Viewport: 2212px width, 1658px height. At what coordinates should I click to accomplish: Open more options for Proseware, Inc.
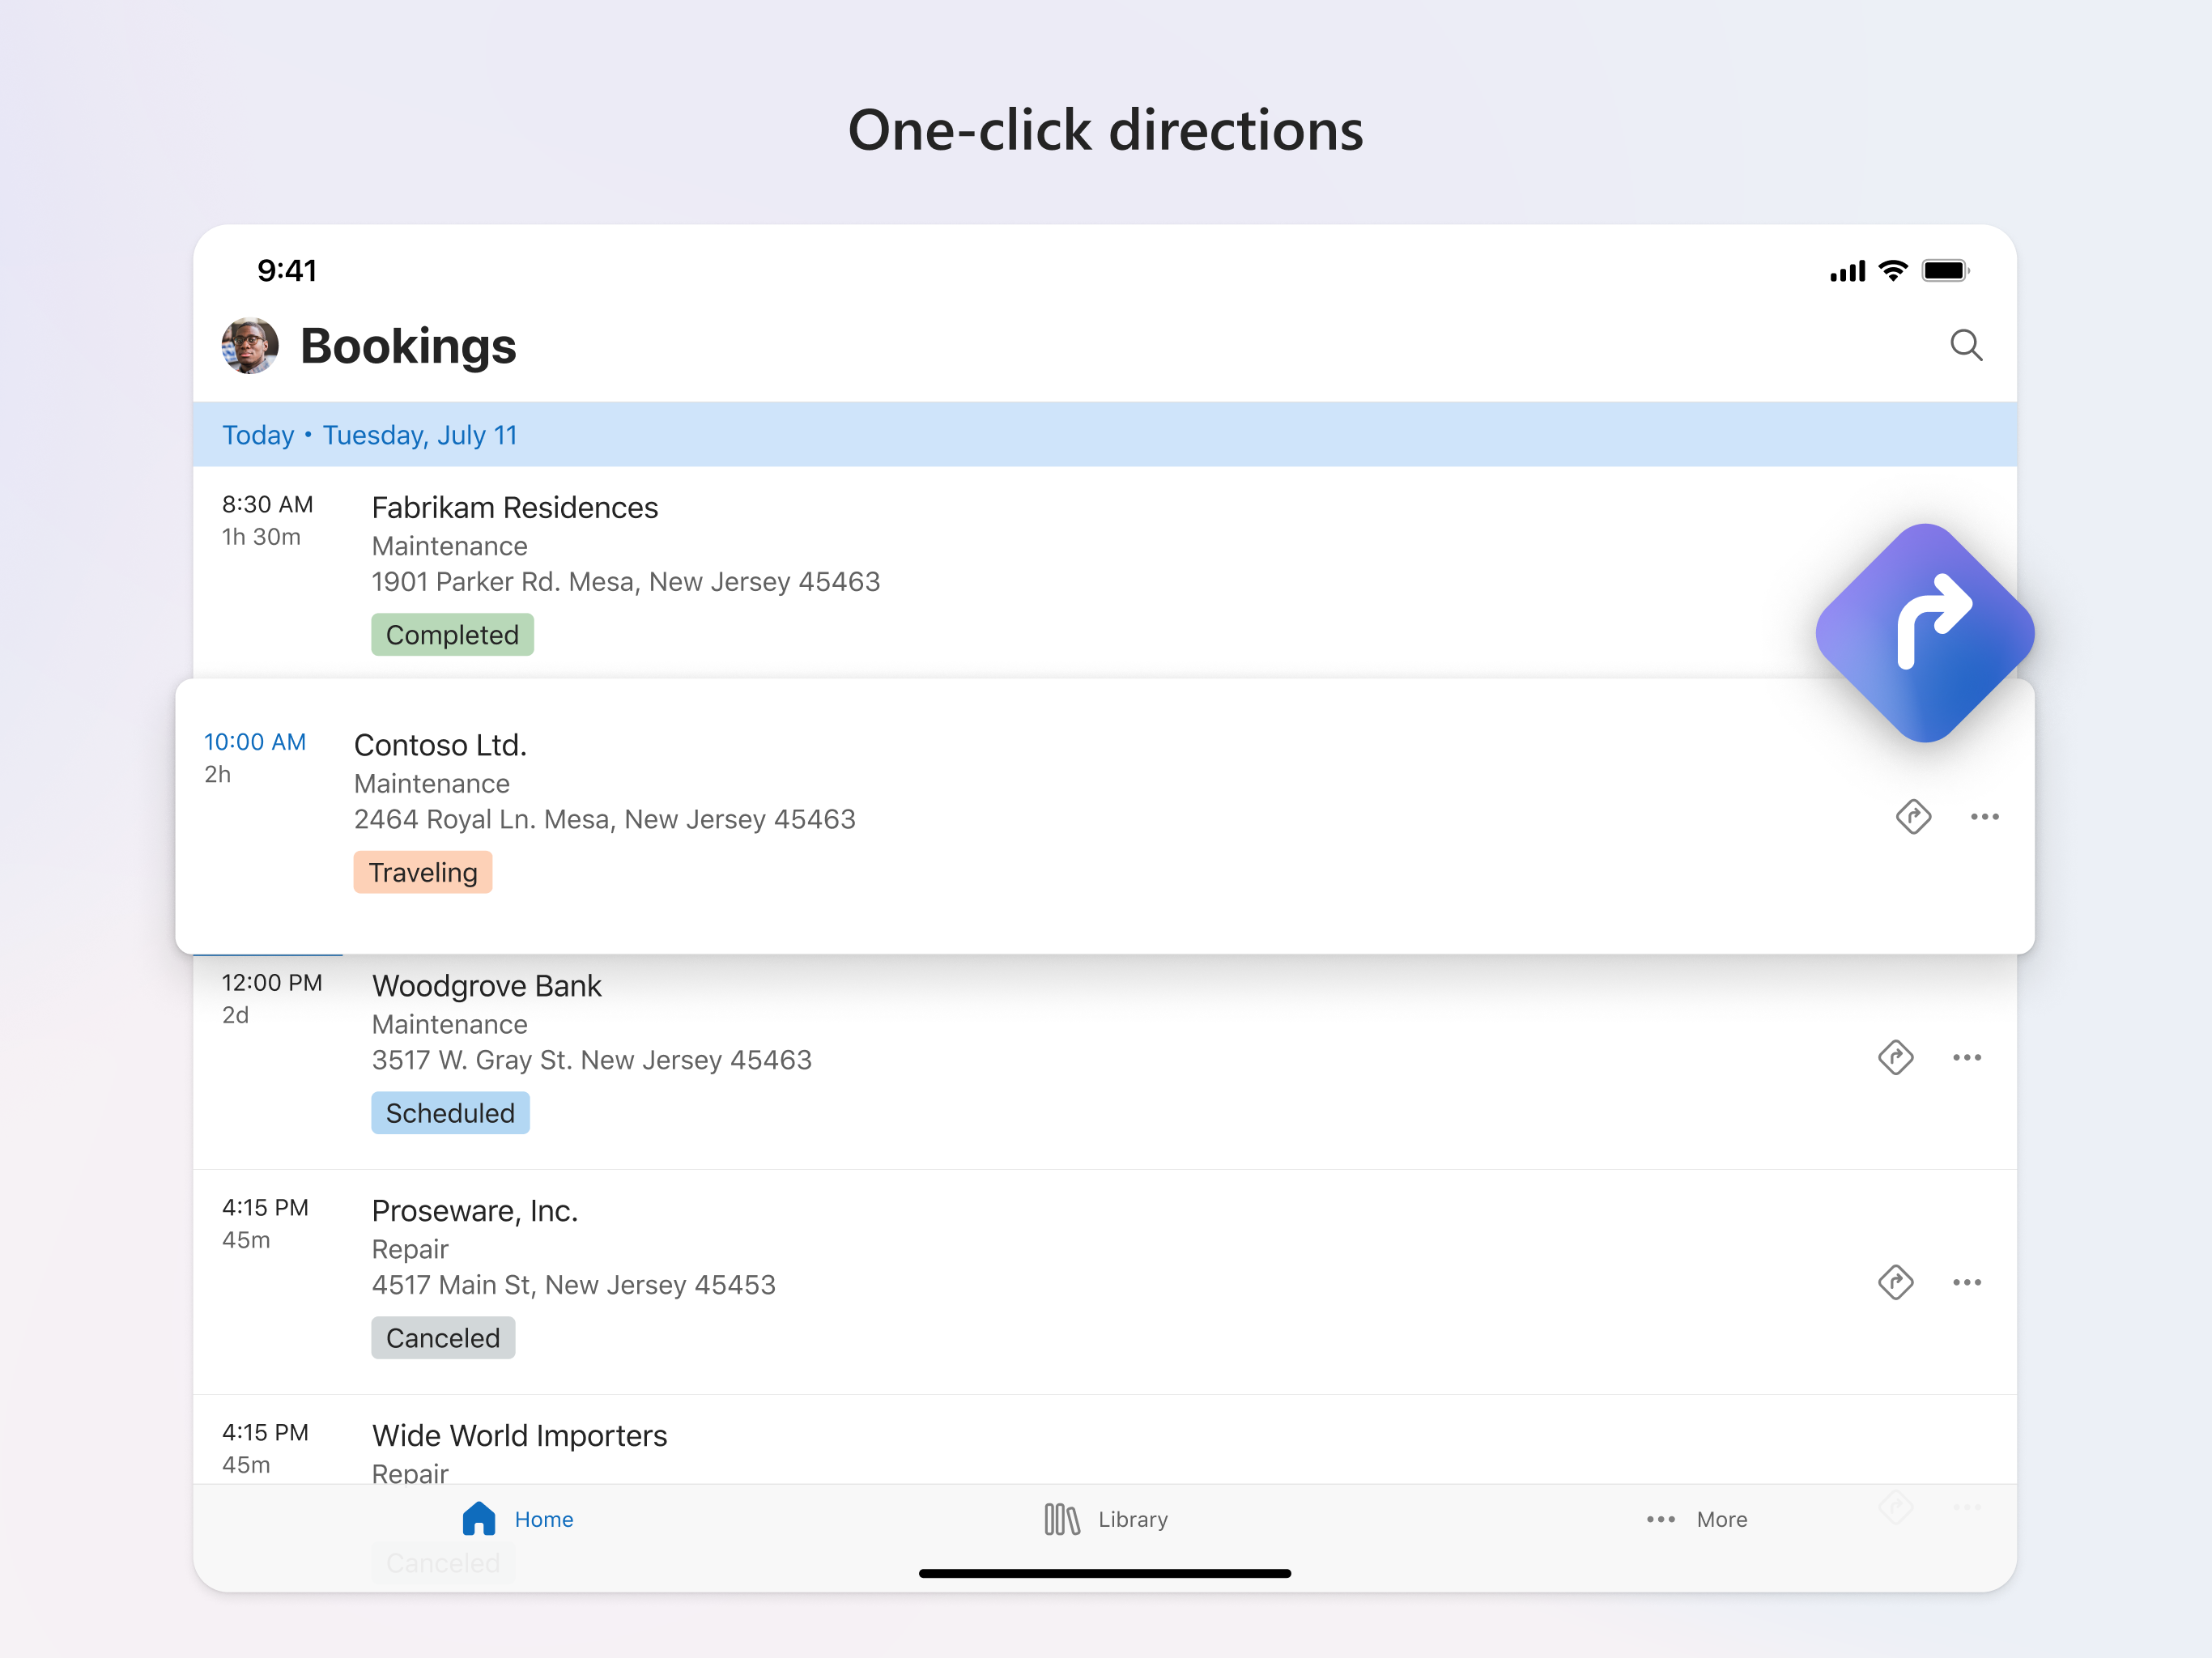click(x=1966, y=1282)
